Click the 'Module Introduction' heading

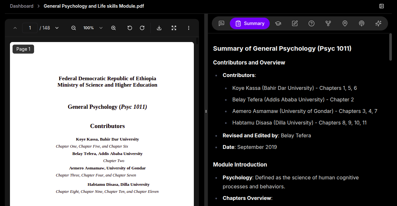coord(240,165)
